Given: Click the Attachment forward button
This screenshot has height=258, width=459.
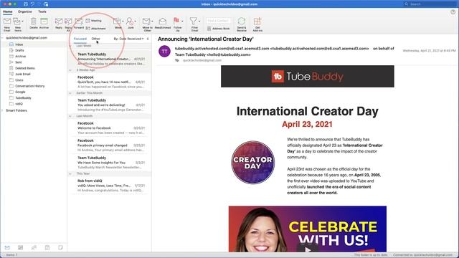Looking at the screenshot, I should [95, 29].
